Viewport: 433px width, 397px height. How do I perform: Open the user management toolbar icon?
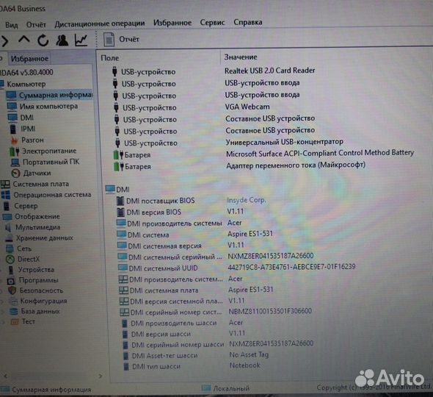(x=62, y=40)
